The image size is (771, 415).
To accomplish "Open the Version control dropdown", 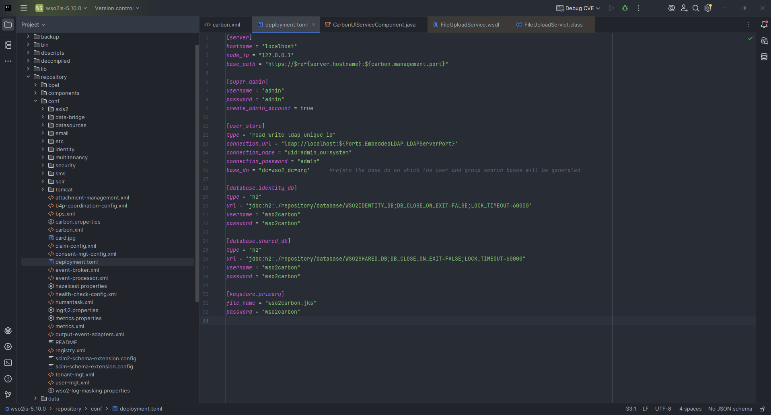I will (x=117, y=8).
